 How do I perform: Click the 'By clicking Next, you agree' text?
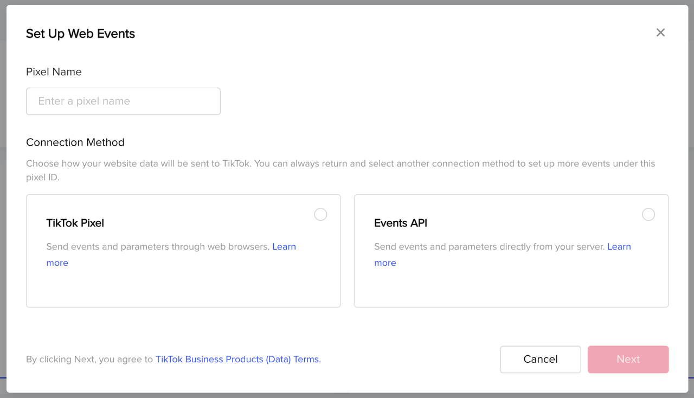(x=89, y=359)
